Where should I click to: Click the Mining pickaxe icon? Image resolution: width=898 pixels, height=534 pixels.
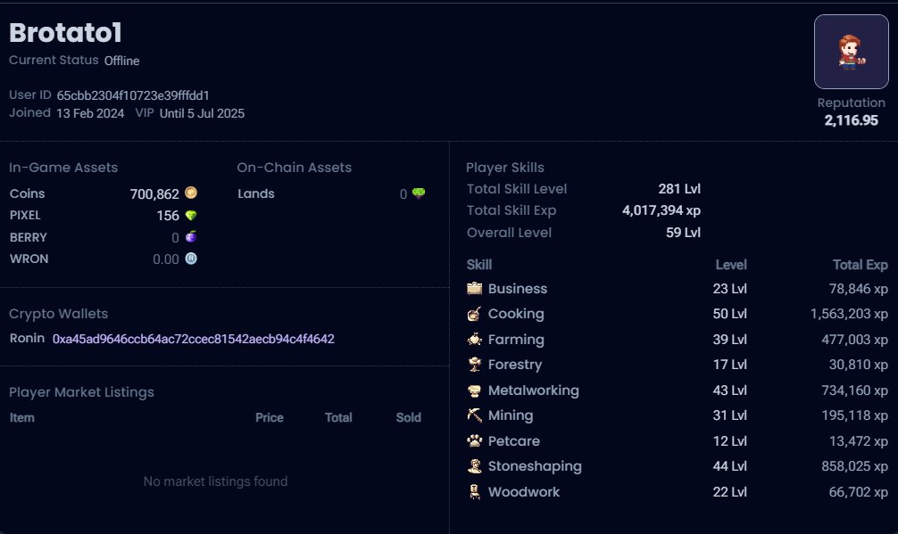(474, 415)
